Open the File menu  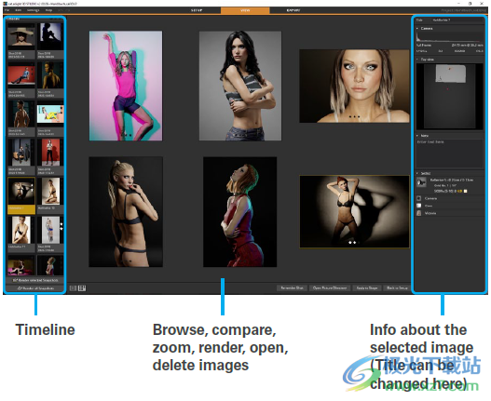click(x=7, y=10)
